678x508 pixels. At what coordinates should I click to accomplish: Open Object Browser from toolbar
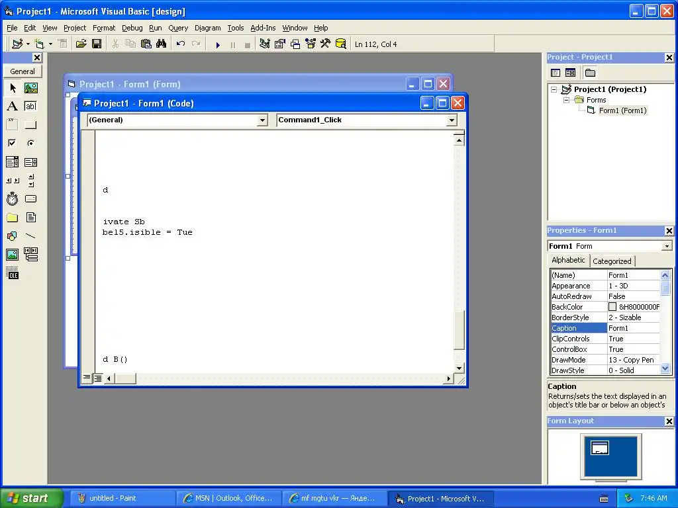311,44
